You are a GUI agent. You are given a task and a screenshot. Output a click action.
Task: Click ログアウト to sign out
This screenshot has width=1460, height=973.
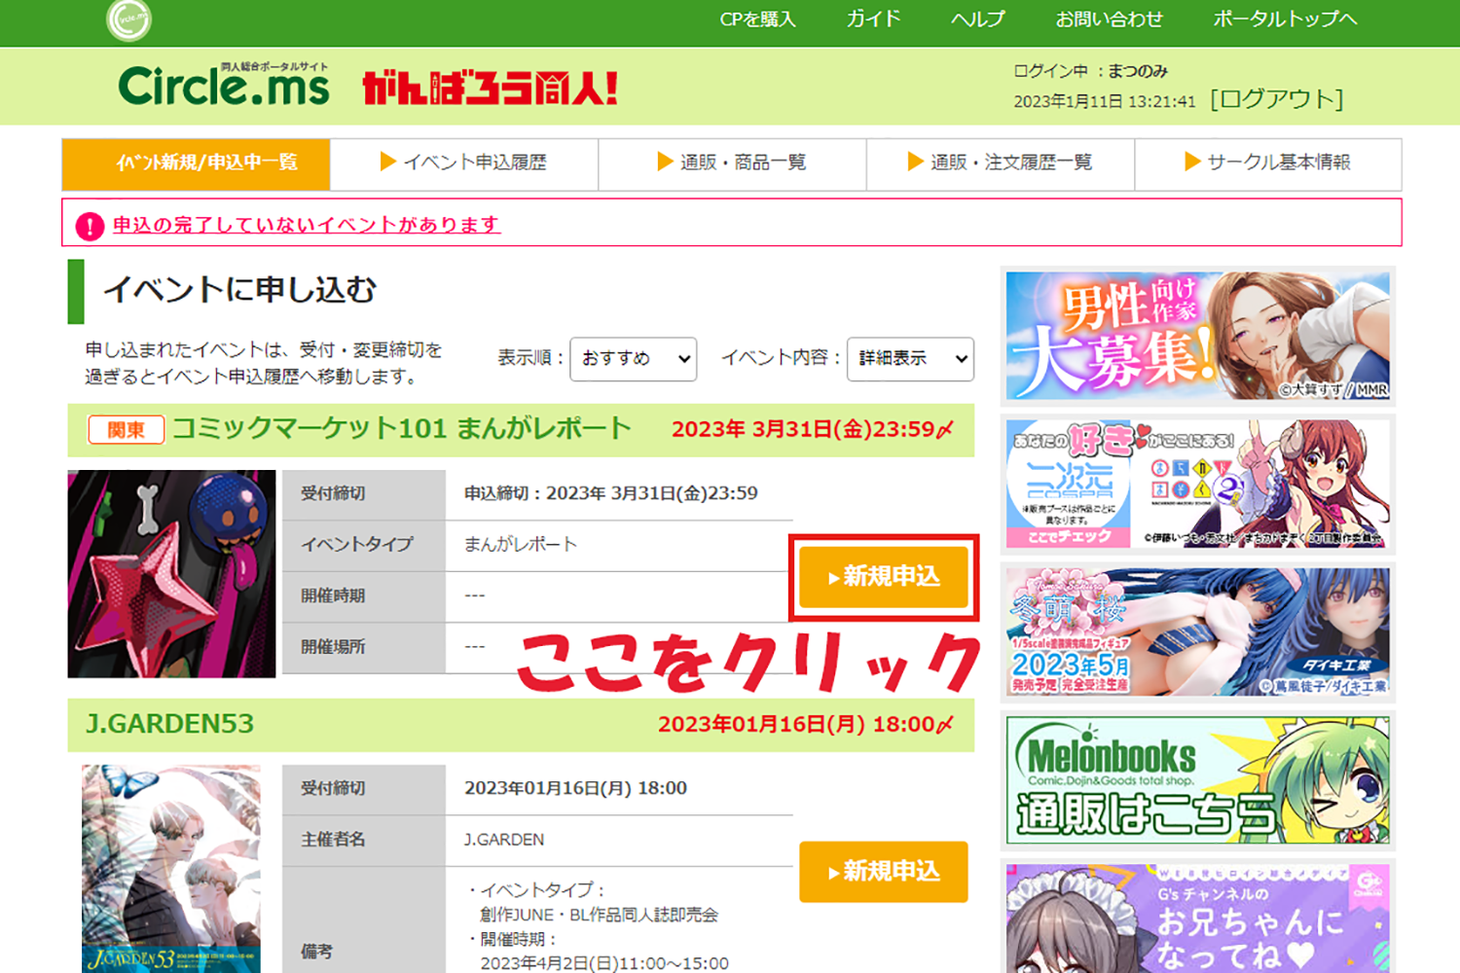(1277, 98)
